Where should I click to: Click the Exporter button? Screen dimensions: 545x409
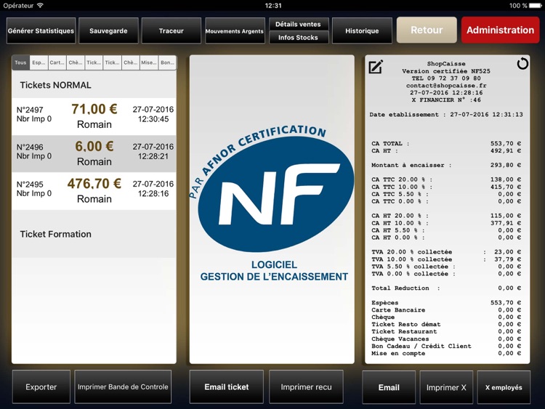[x=41, y=386]
